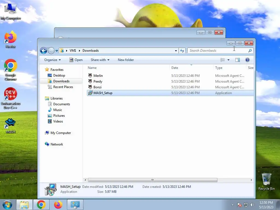Click horizontal scrollbar thumb

pyautogui.click(x=153, y=180)
